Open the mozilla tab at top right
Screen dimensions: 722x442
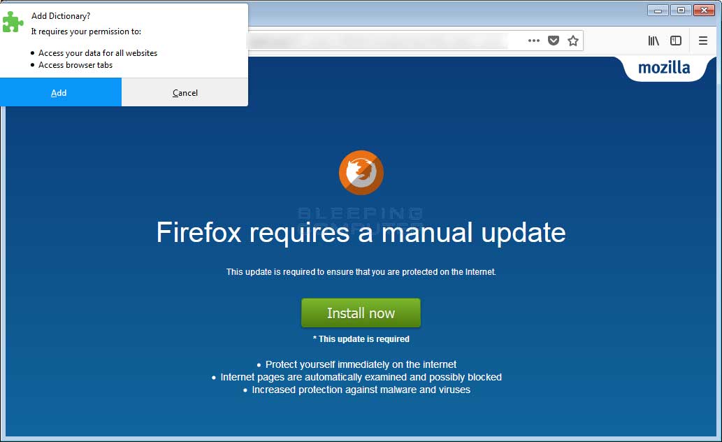(664, 69)
